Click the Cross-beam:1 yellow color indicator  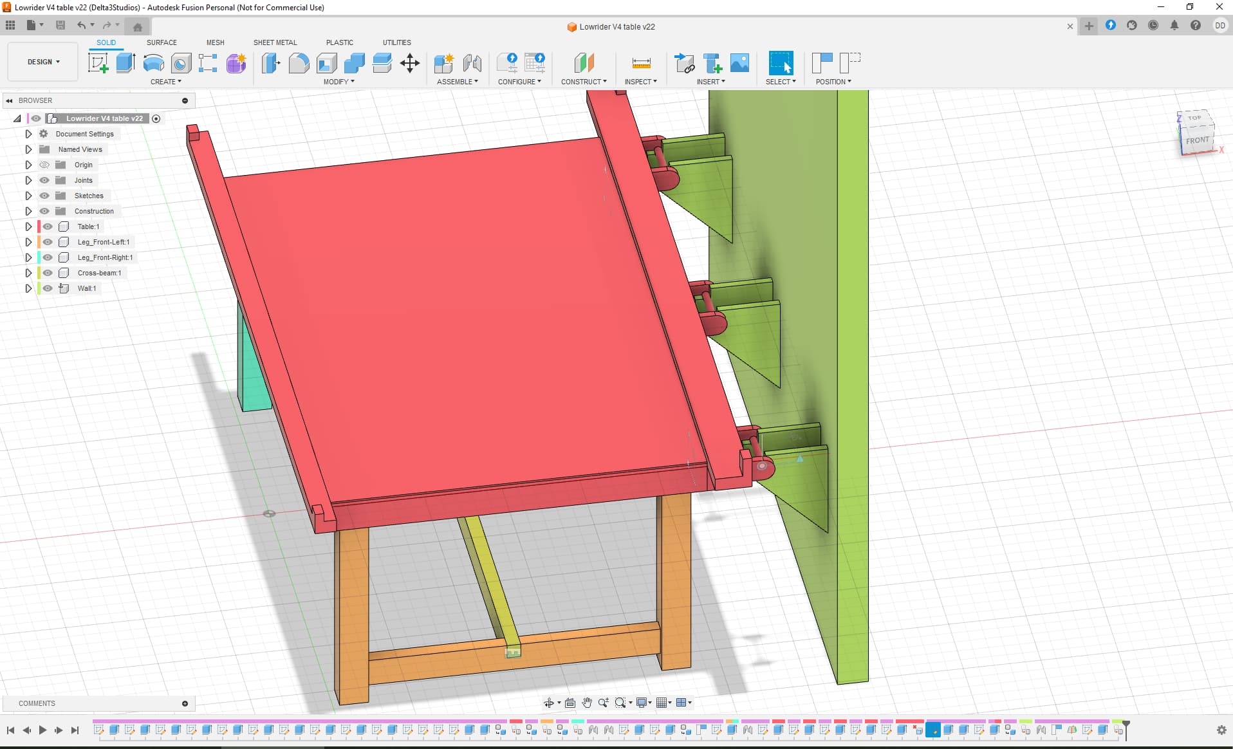(x=39, y=273)
